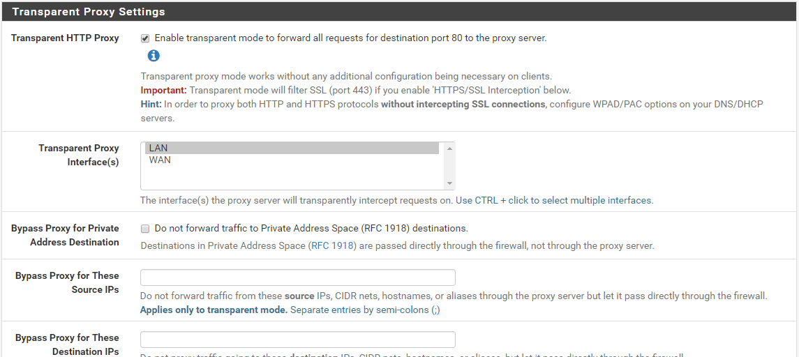Disable the transparent HTTP proxy checkbox
799x357 pixels.
145,38
